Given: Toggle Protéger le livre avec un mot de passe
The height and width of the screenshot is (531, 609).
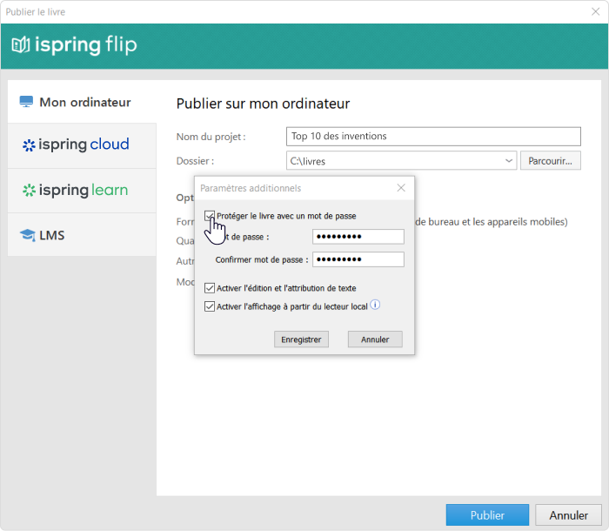Looking at the screenshot, I should 210,216.
